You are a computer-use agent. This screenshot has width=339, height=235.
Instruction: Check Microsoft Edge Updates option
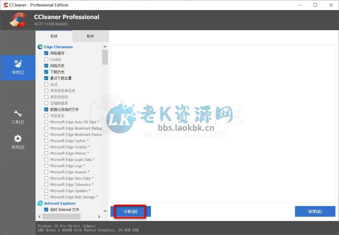click(x=46, y=191)
